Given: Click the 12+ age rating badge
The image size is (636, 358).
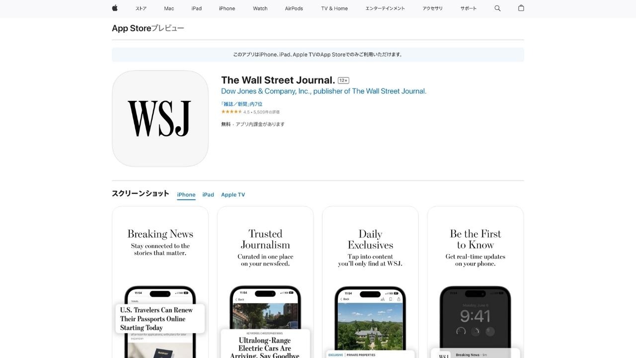Looking at the screenshot, I should [343, 81].
